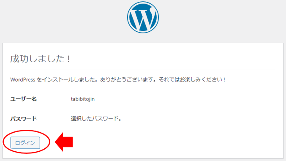Click the ログイン button
Image resolution: width=286 pixels, height=161 pixels.
[25, 143]
